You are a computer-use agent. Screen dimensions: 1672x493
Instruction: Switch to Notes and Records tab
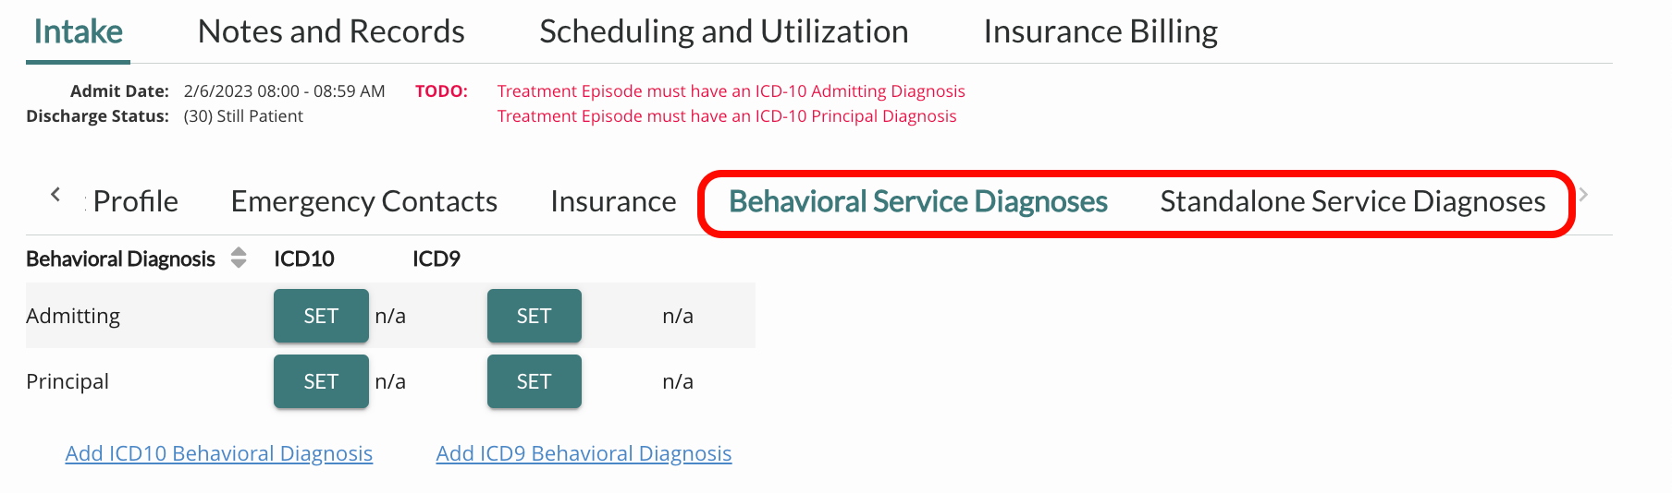[331, 31]
